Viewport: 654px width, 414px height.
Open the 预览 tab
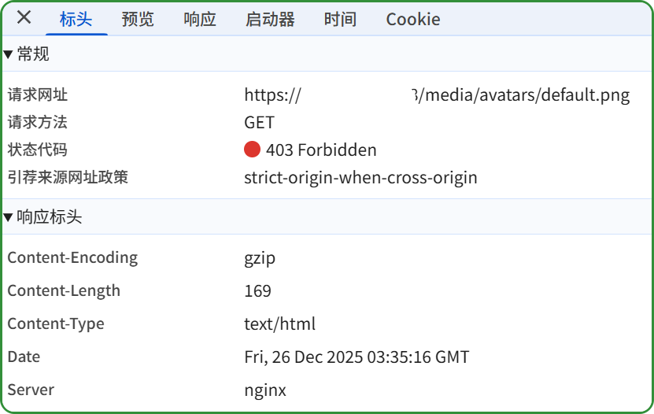[x=138, y=20]
